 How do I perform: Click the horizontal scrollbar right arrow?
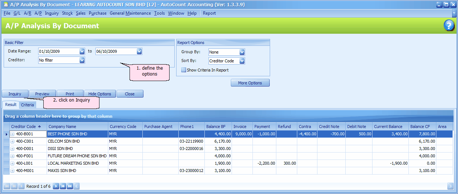[450, 186]
